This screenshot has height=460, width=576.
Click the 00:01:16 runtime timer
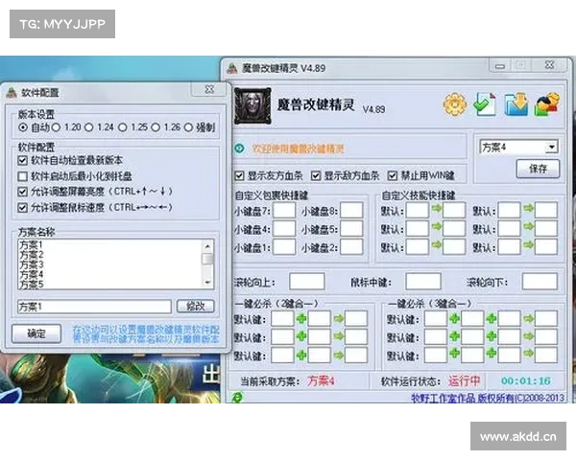tap(526, 381)
